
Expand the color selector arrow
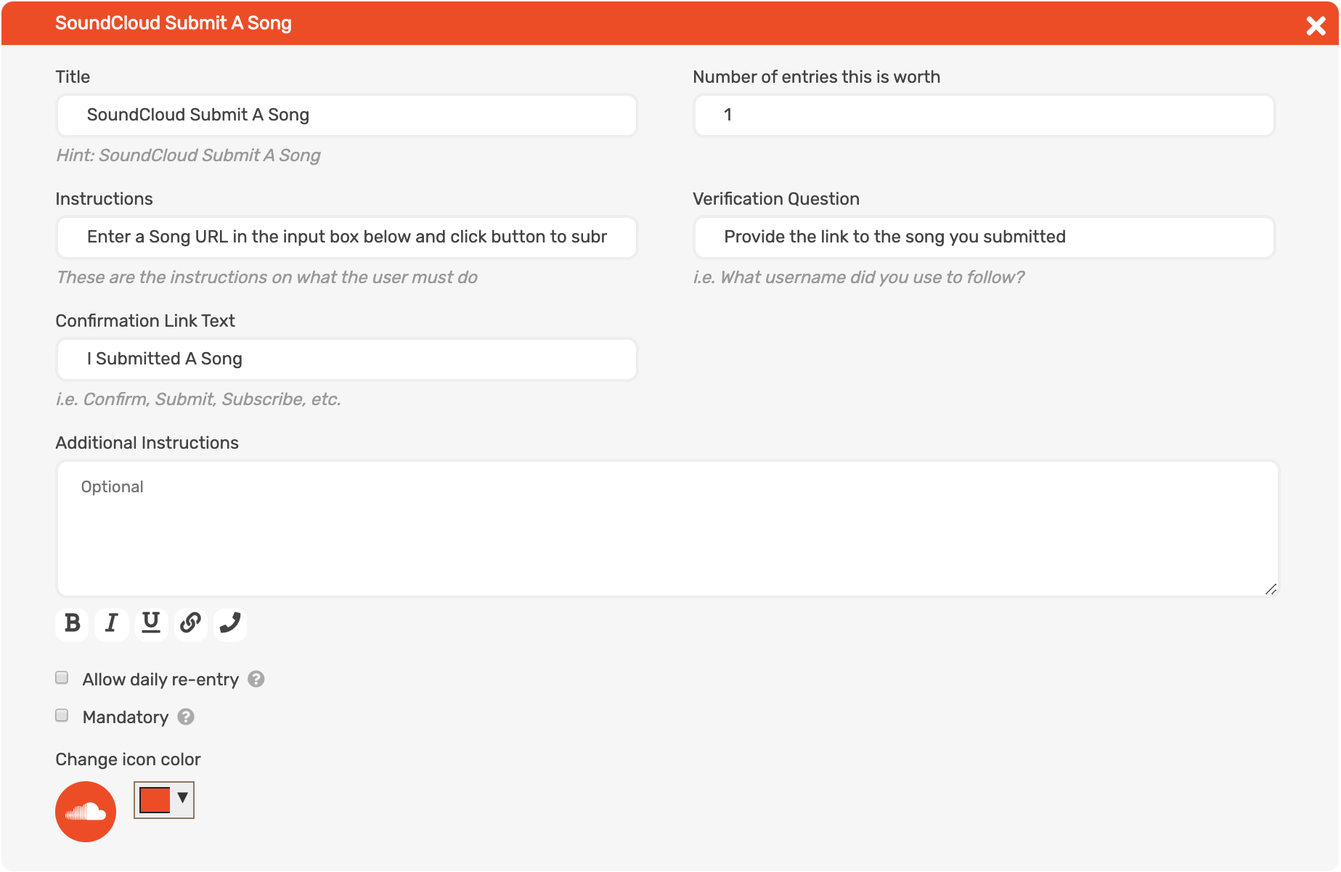pos(181,799)
